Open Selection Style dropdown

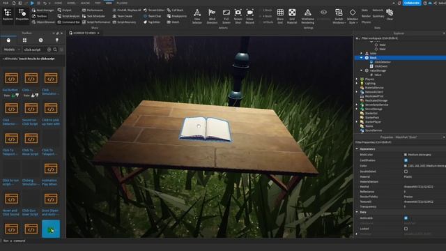pyautogui.click(x=353, y=16)
